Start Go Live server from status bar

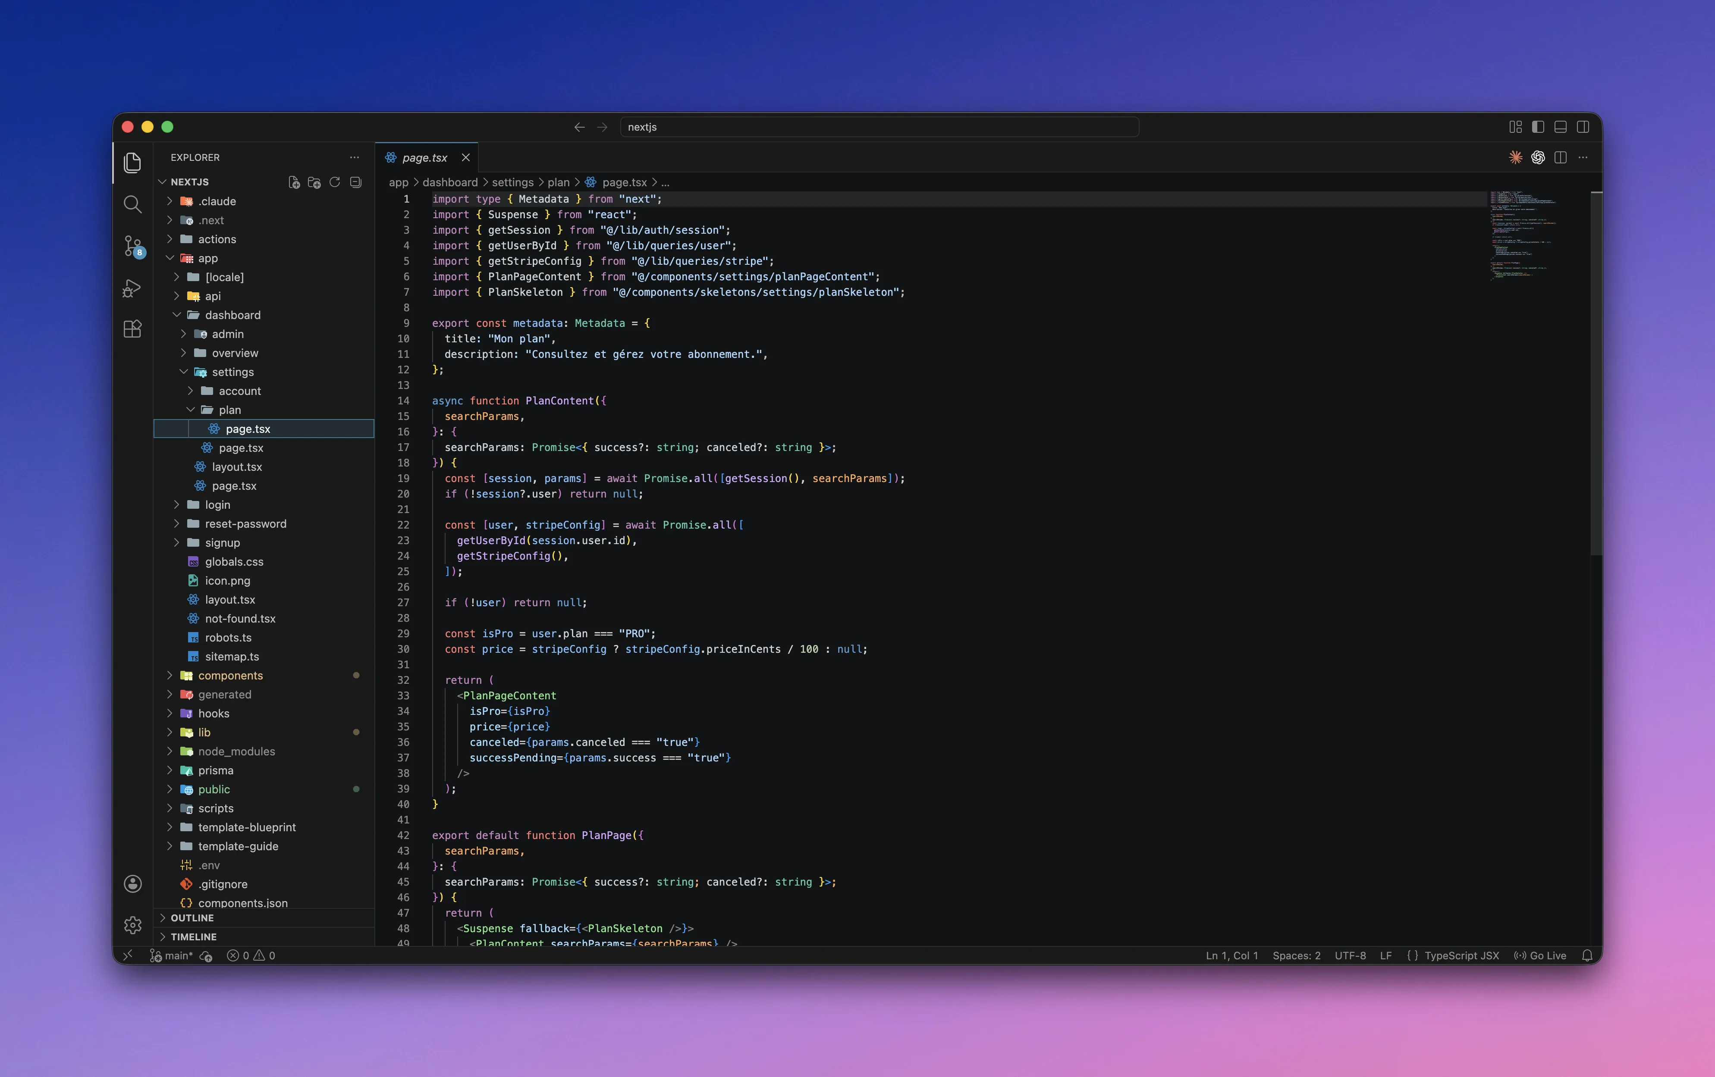pyautogui.click(x=1540, y=956)
